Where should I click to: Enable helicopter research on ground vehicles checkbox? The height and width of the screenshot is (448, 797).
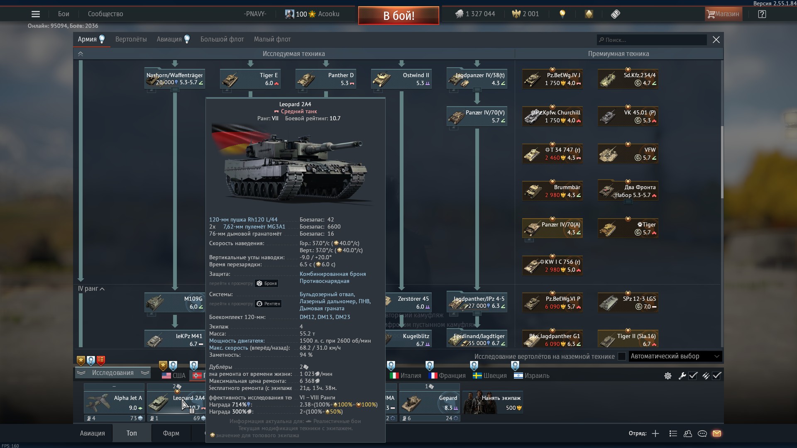click(622, 356)
